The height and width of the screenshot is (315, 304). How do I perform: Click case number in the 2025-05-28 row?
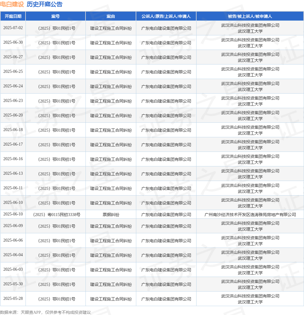pyautogui.click(x=56, y=299)
